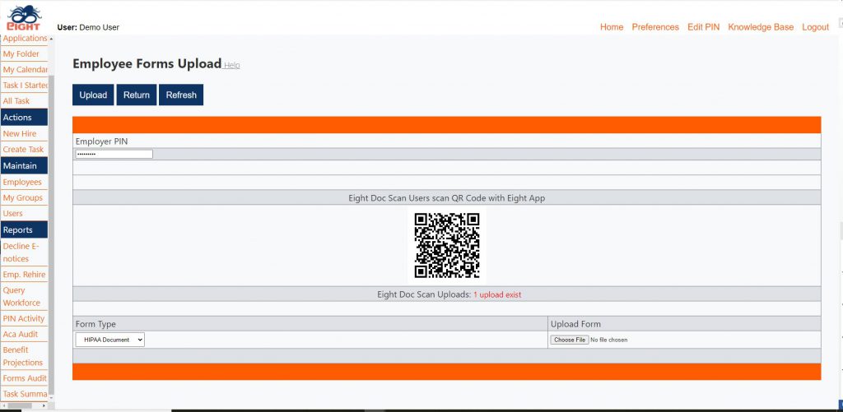Select the Actions sidebar header
Screen dimensions: 843x412
coord(24,117)
